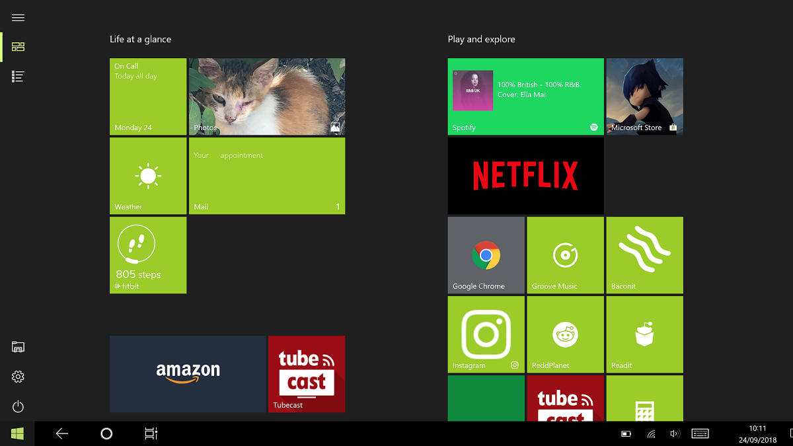
Task: Open the touch keyboard icon
Action: 700,434
